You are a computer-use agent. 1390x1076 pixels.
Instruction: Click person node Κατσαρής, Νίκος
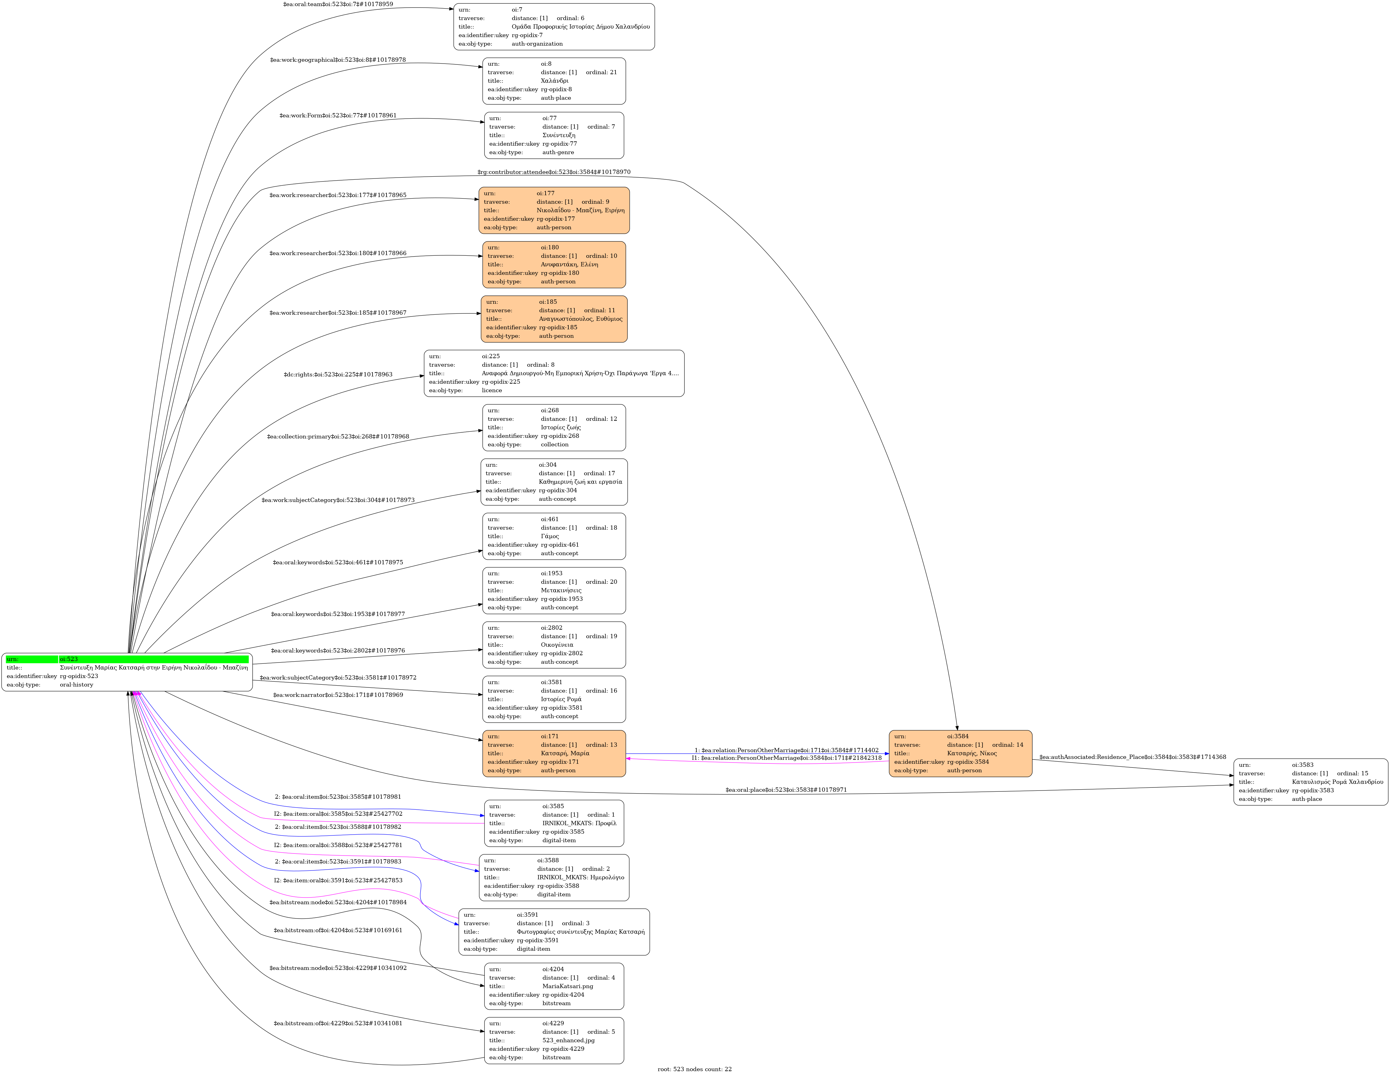(960, 753)
